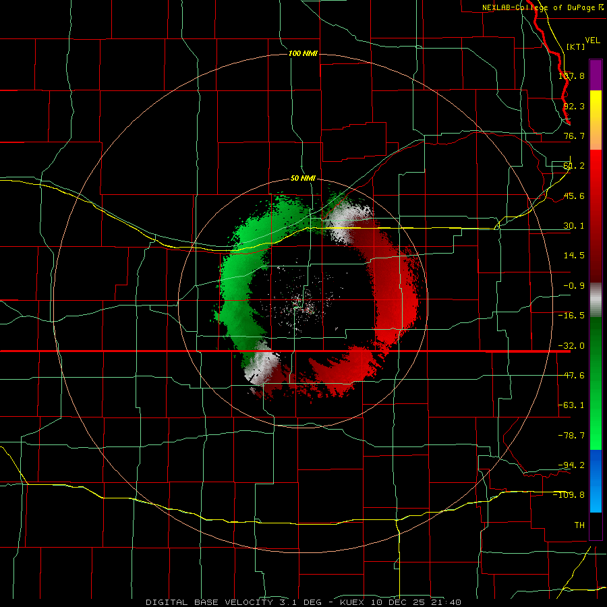The height and width of the screenshot is (607, 607).
Task: Click the purple segment of the color bar
Action: (596, 75)
